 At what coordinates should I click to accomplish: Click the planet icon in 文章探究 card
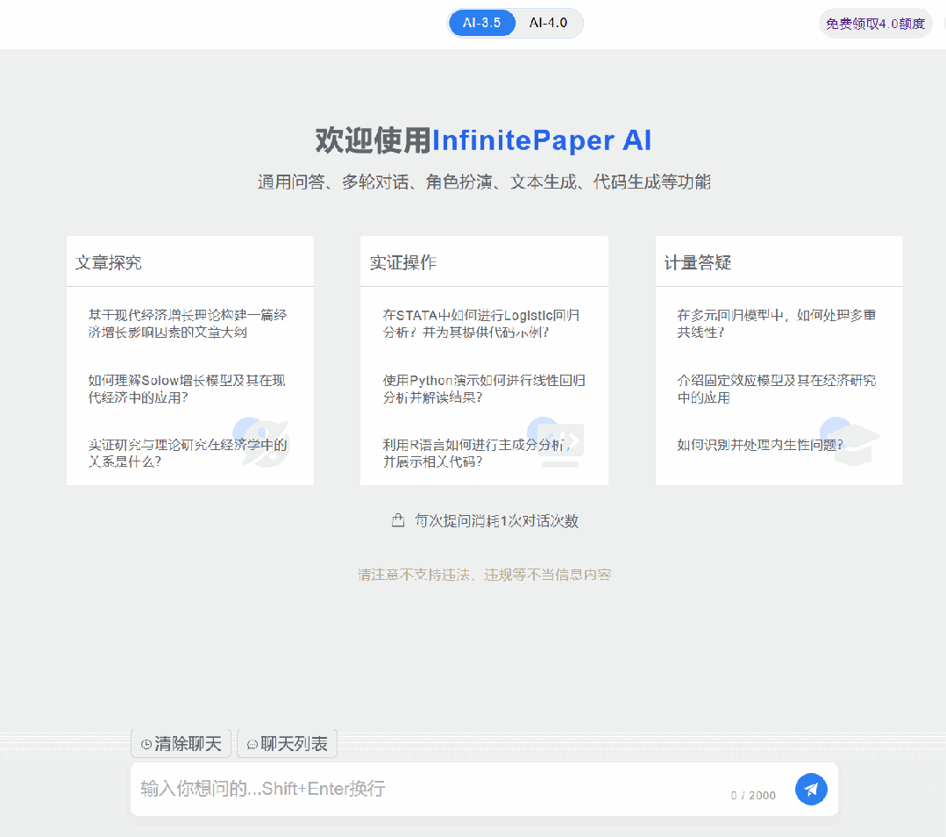click(x=262, y=443)
